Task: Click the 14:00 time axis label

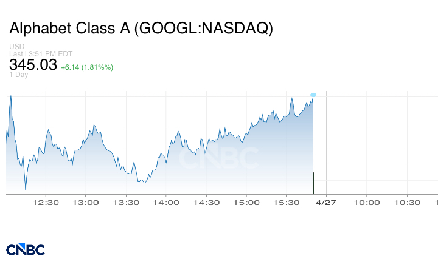Action: point(166,203)
